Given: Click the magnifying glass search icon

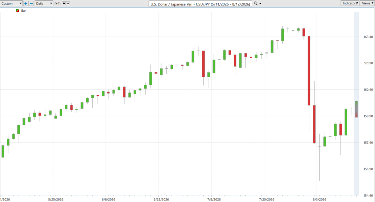Looking at the screenshot, I should pos(256,4).
